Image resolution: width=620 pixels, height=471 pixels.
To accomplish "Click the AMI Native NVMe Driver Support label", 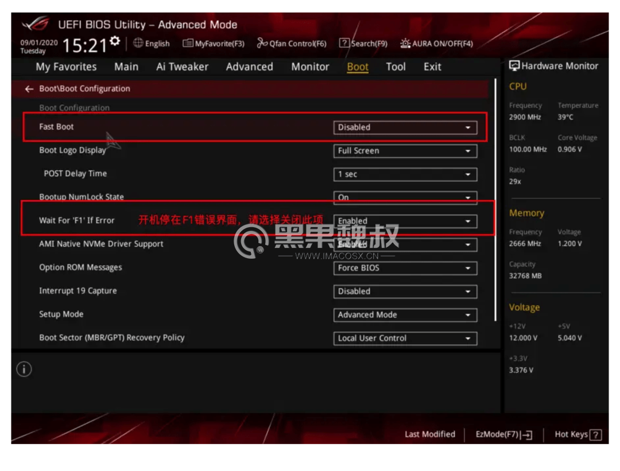I will pos(101,244).
